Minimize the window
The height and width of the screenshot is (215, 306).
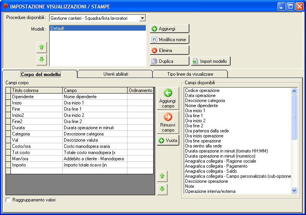pos(281,7)
